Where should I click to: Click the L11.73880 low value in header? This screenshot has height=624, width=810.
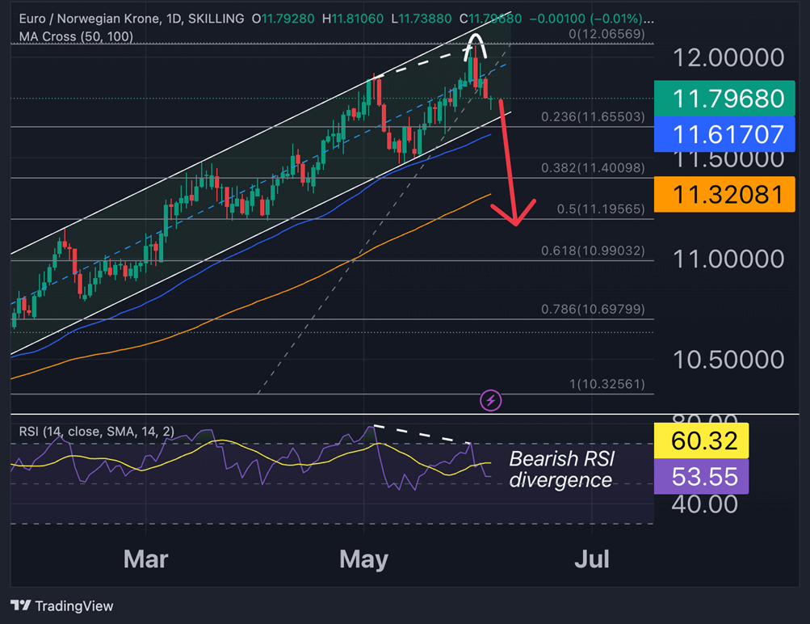click(x=422, y=19)
